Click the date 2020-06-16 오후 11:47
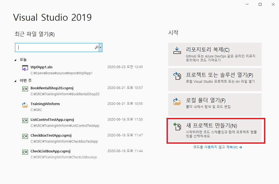279x184 pixels. 125,135
